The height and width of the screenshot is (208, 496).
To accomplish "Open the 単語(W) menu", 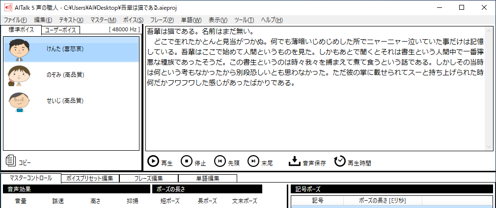I will click(192, 20).
